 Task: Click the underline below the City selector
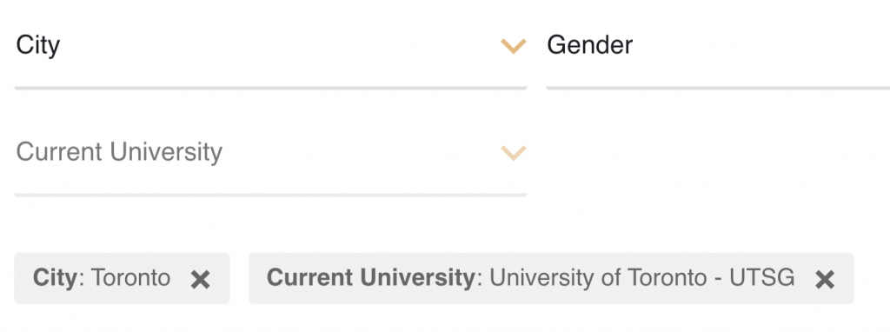pos(271,88)
